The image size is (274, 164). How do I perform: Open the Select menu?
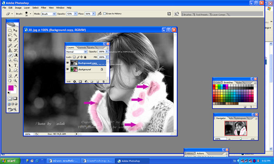coord(35,8)
